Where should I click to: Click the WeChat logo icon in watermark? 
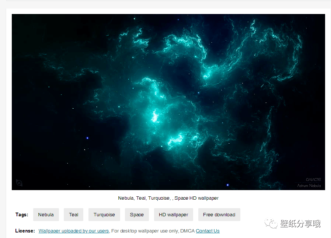(x=272, y=223)
